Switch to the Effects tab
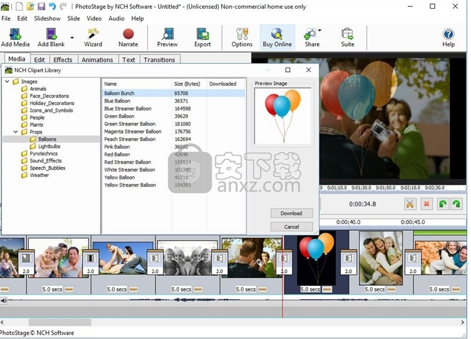This screenshot has width=471, height=339. pyautogui.click(x=63, y=59)
